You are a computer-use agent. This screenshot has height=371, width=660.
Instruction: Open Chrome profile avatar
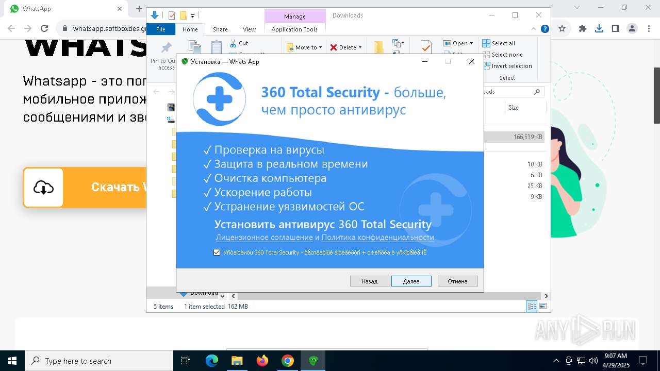point(632,29)
